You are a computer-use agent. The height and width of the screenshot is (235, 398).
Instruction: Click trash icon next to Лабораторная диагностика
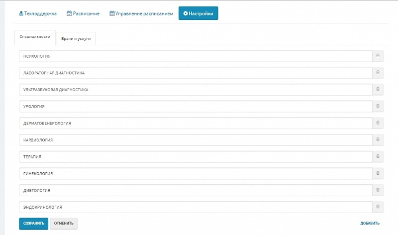(x=378, y=73)
